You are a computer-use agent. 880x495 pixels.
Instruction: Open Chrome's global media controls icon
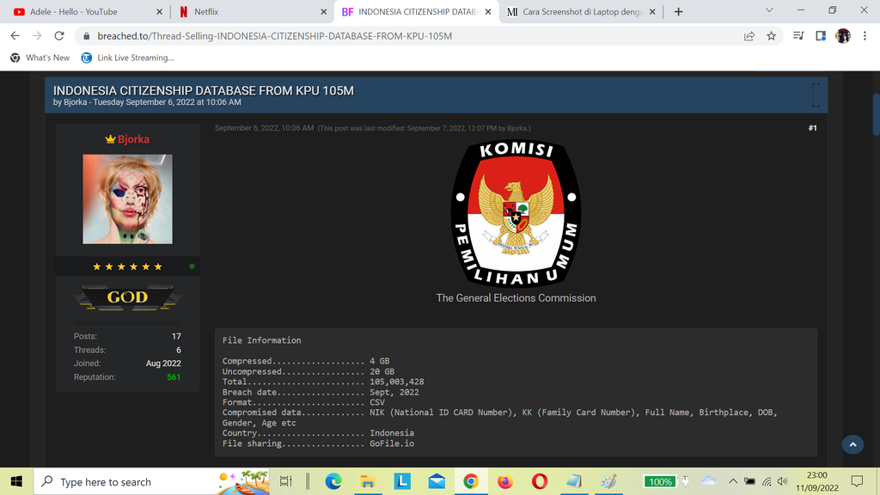pyautogui.click(x=797, y=36)
